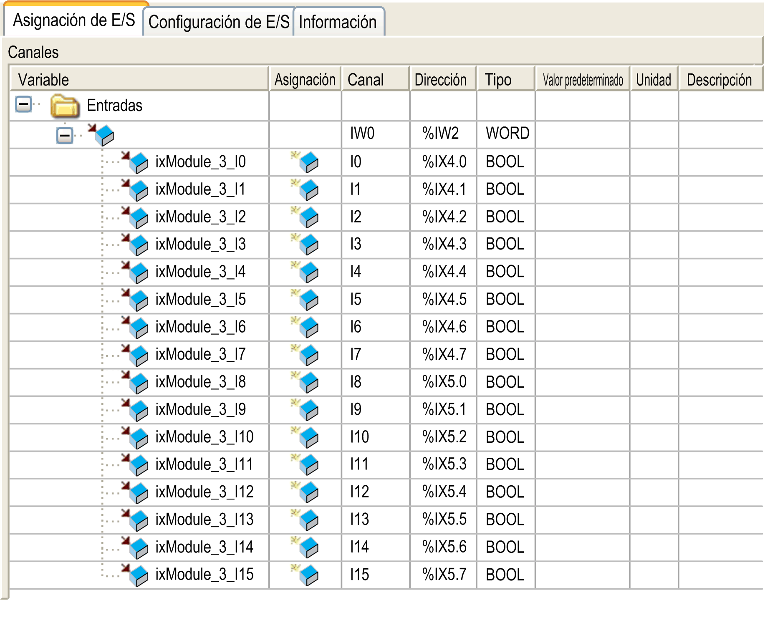Click the mapping icon for ixModule_3_I7
765x618 pixels.
click(305, 354)
